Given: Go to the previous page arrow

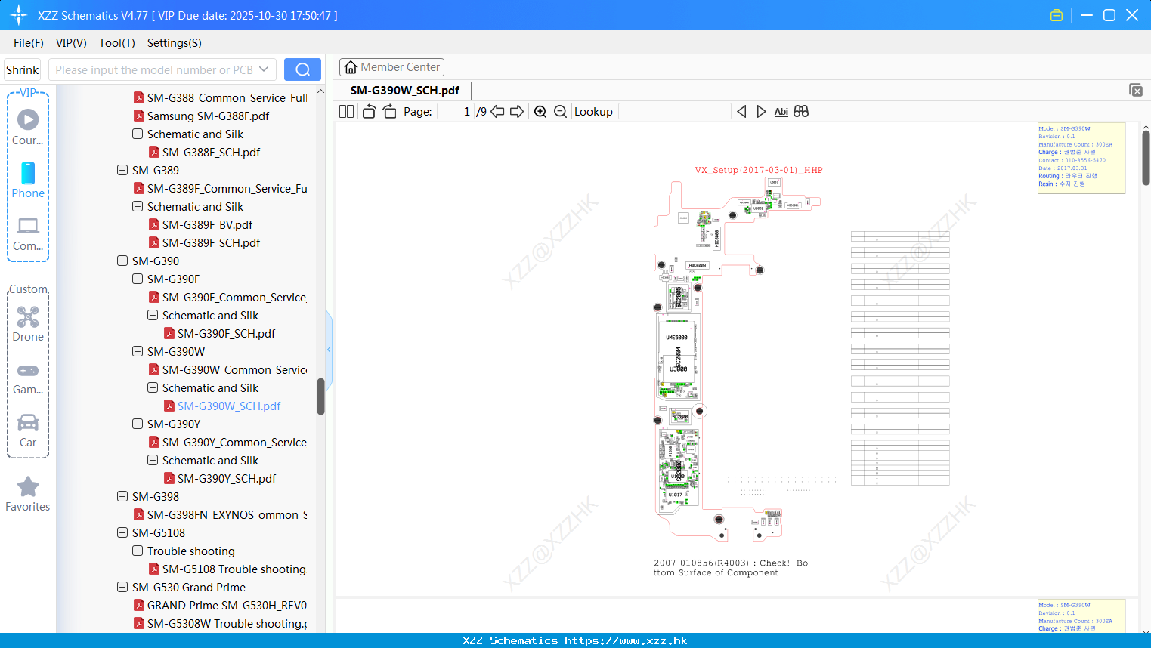Looking at the screenshot, I should coord(497,111).
